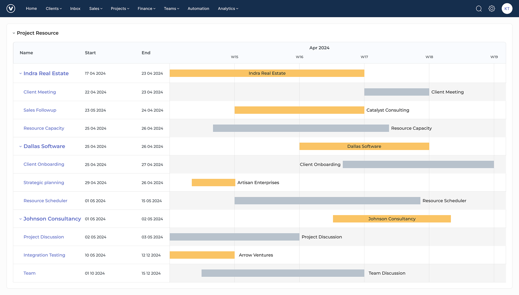Collapse the Indra Real Estate group
519x295 pixels.
[x=20, y=73]
